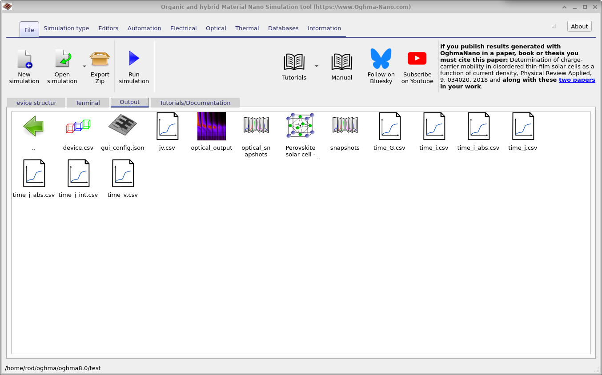Screen dimensions: 602x375
Task: Expand the Tutorials dropdown arrow
Action: coord(316,67)
